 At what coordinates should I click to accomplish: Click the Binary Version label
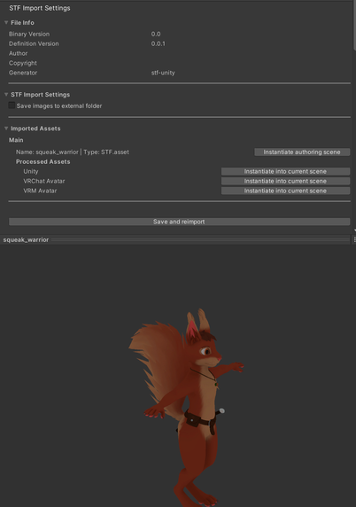[29, 34]
